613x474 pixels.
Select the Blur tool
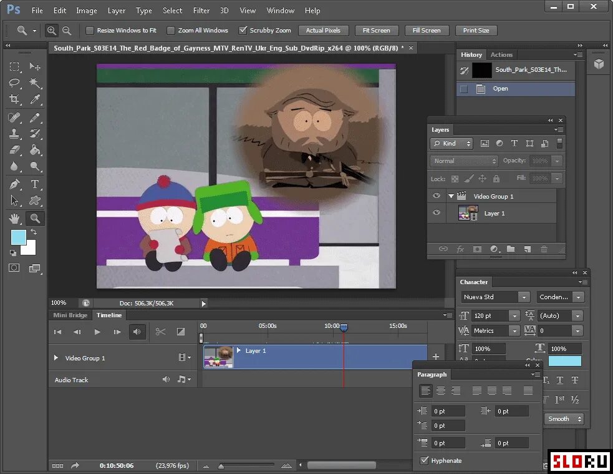click(x=14, y=166)
